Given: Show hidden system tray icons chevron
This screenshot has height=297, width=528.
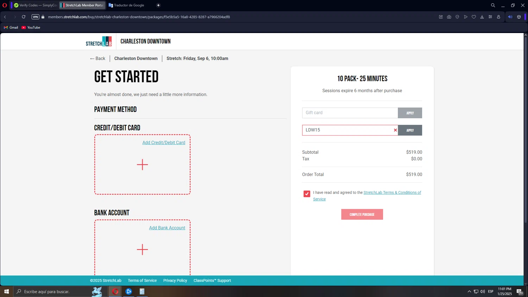Looking at the screenshot, I should 469,291.
